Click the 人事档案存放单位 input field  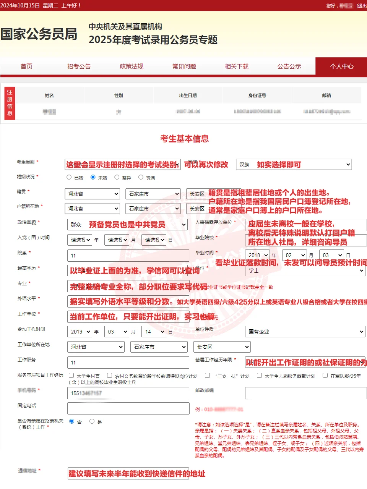coord(306,225)
